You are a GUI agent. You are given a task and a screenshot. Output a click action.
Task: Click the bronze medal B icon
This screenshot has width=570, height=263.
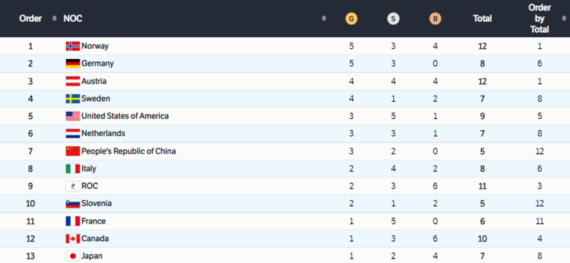(435, 18)
